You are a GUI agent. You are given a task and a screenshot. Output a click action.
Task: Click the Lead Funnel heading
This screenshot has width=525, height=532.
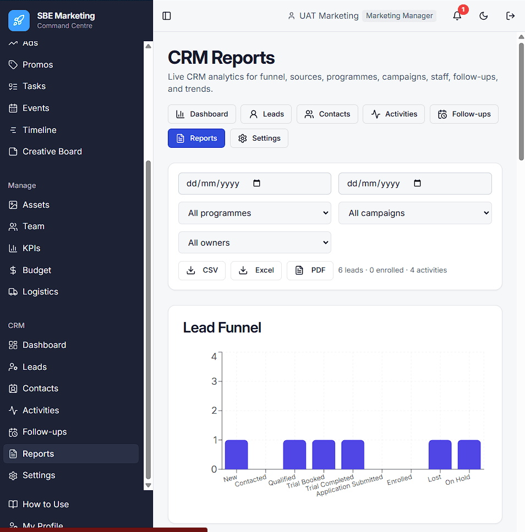coord(222,328)
